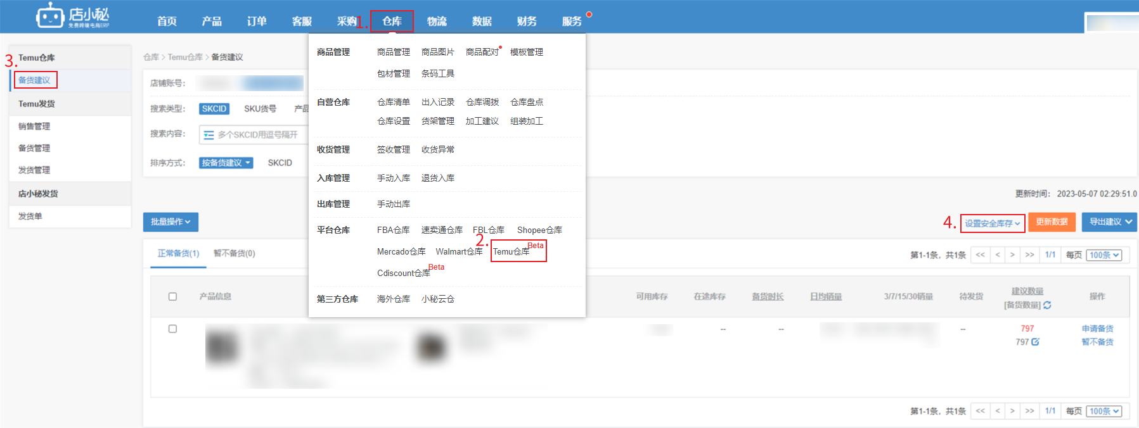Open the 财务 top menu
Image resolution: width=1139 pixels, height=428 pixels.
pos(527,22)
